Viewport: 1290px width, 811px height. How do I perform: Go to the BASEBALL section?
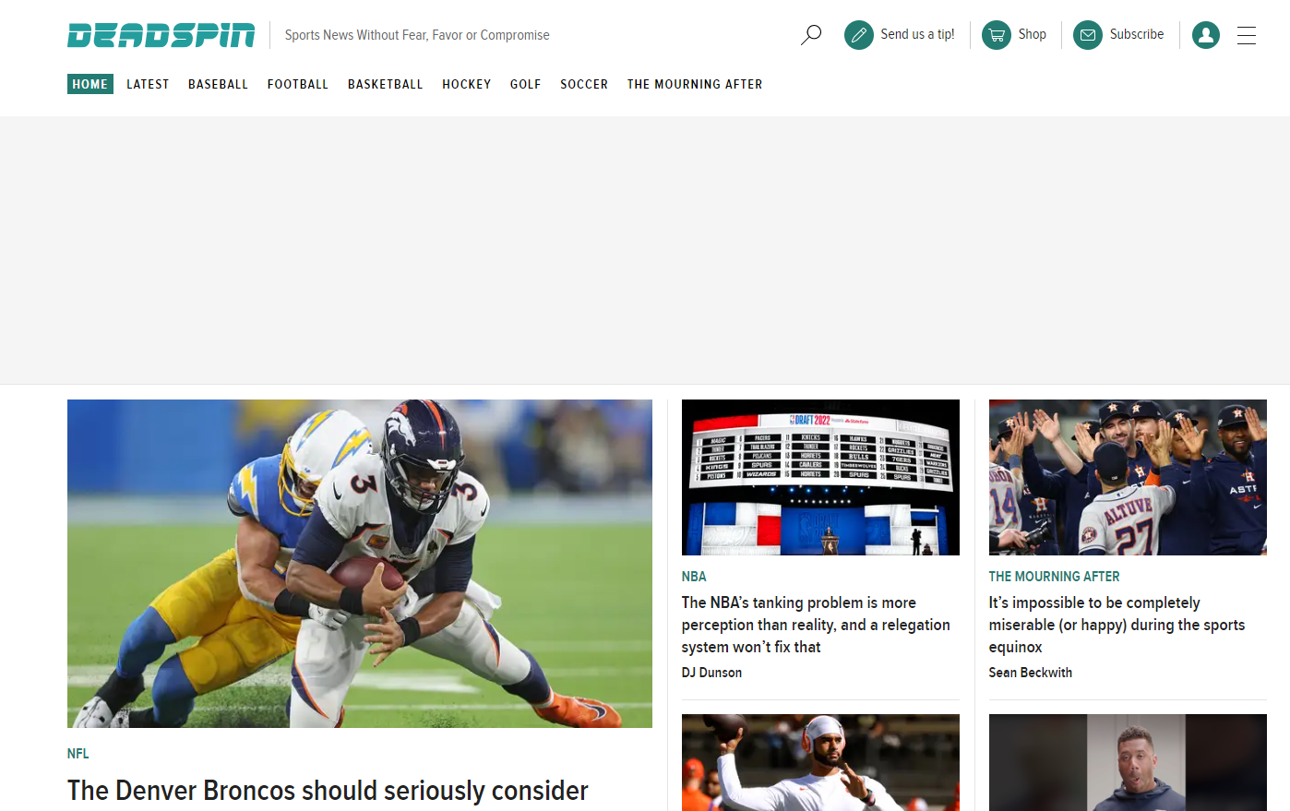218,84
